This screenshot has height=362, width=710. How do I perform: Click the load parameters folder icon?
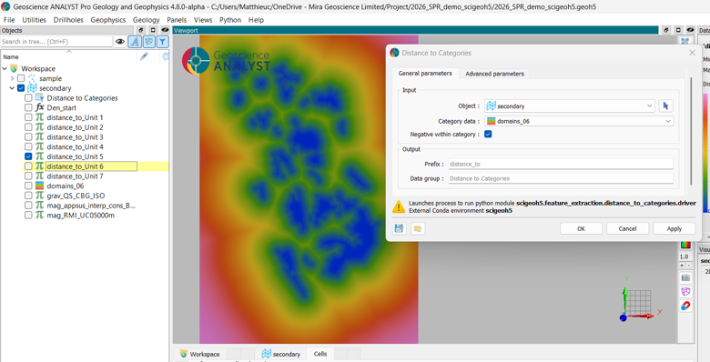coord(418,228)
